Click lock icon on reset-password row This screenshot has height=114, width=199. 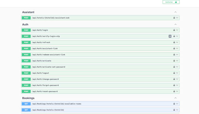[x=174, y=91]
